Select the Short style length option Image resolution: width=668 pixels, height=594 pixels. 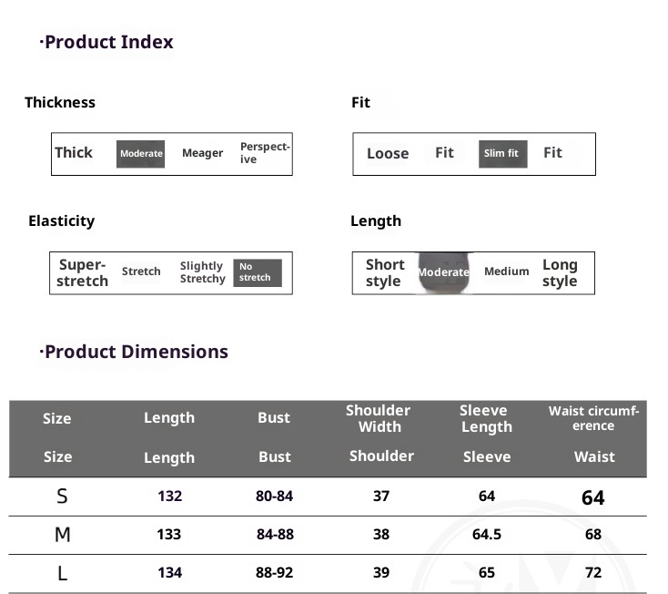384,272
